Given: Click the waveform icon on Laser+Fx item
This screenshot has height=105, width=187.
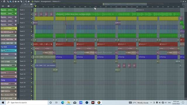Looking at the screenshot, I should (15, 73).
